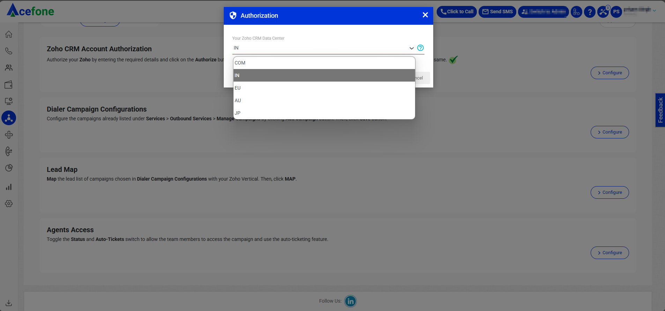
Task: Click the Authorization dialog shield icon
Action: pos(233,15)
